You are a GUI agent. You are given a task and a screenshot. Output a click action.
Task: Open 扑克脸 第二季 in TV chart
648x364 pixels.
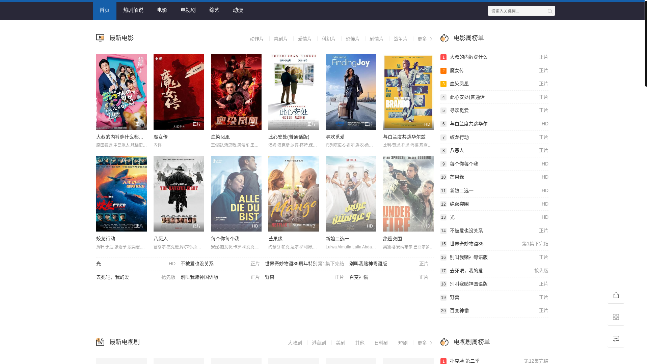pyautogui.click(x=494, y=361)
